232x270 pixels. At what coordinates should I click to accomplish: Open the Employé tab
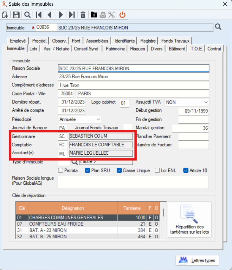18,41
